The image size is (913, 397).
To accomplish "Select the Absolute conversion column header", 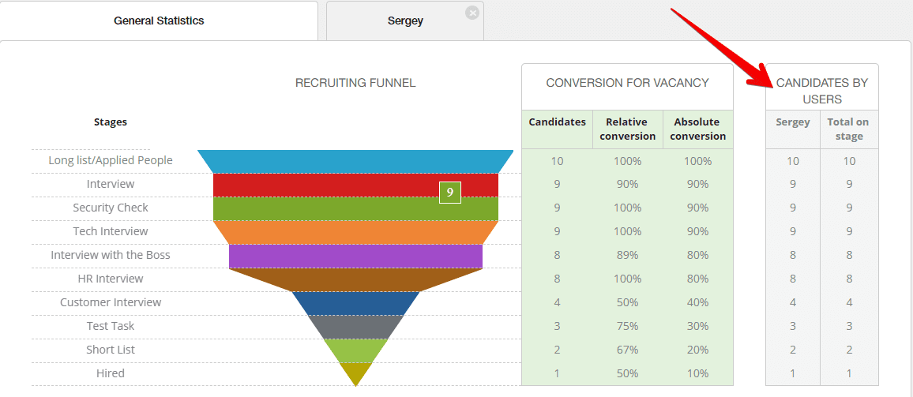I will pyautogui.click(x=698, y=129).
